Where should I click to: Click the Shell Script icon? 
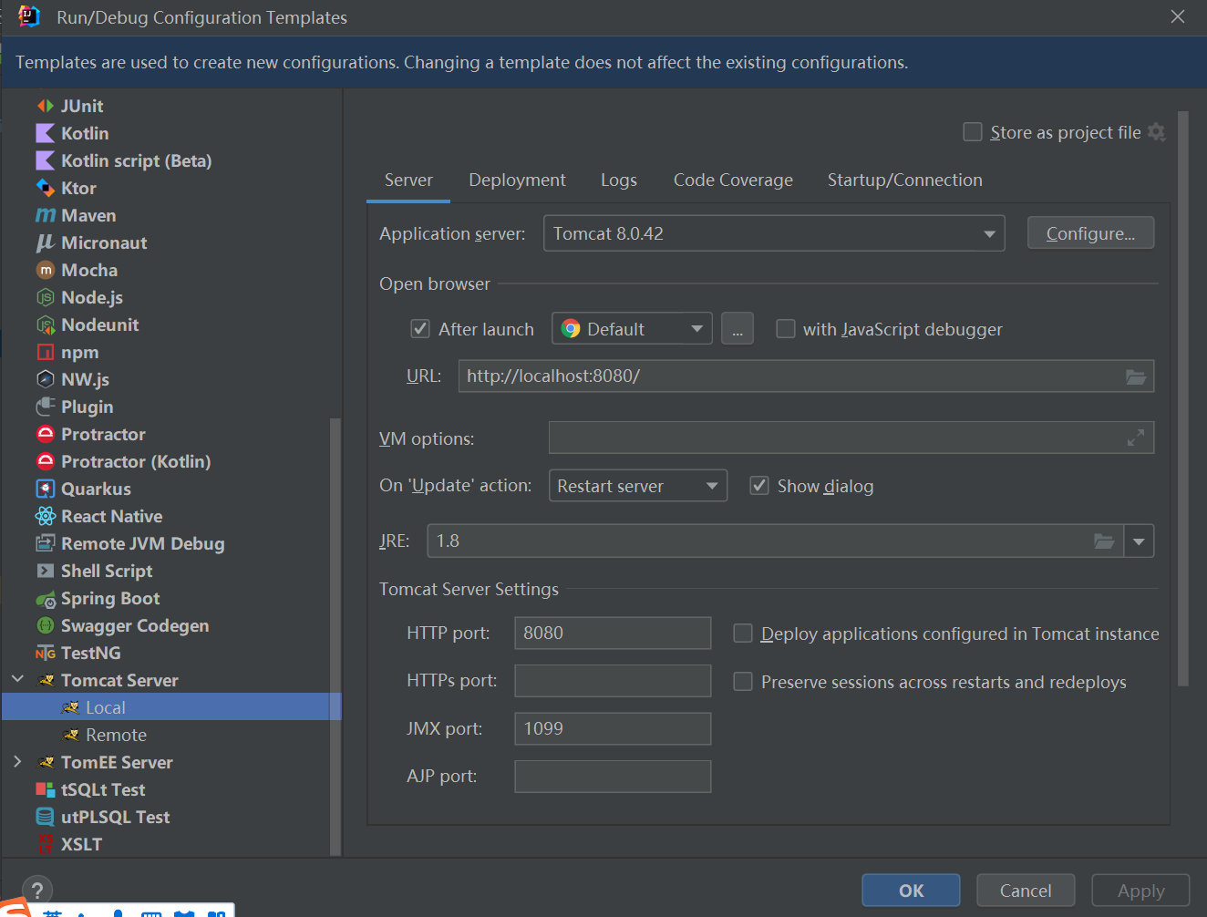[x=46, y=571]
